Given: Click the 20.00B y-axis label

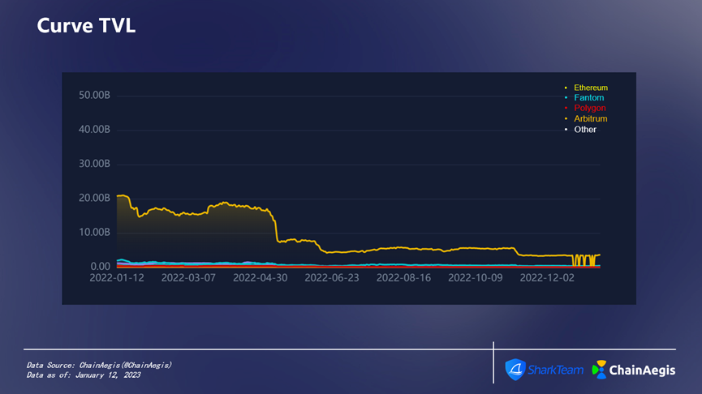Looking at the screenshot, I should pos(94,198).
